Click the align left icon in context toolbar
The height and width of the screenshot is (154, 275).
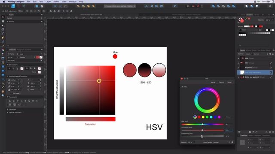coord(51,11)
